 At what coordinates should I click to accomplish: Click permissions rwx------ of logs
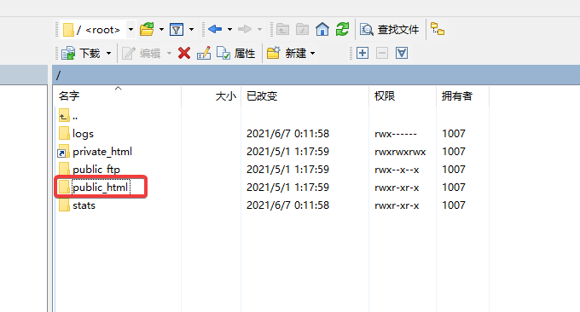point(396,134)
